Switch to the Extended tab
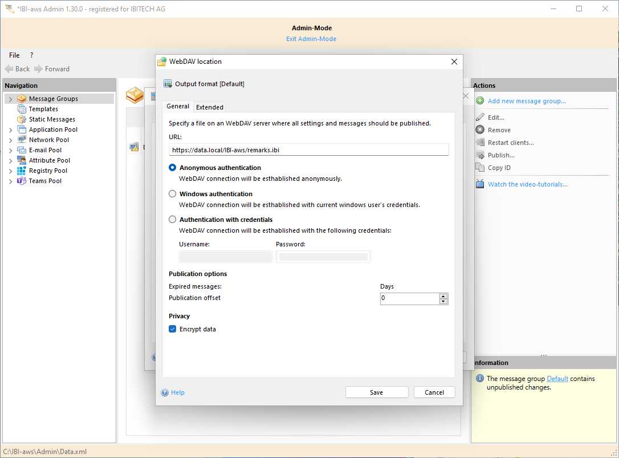The image size is (619, 458). point(209,107)
